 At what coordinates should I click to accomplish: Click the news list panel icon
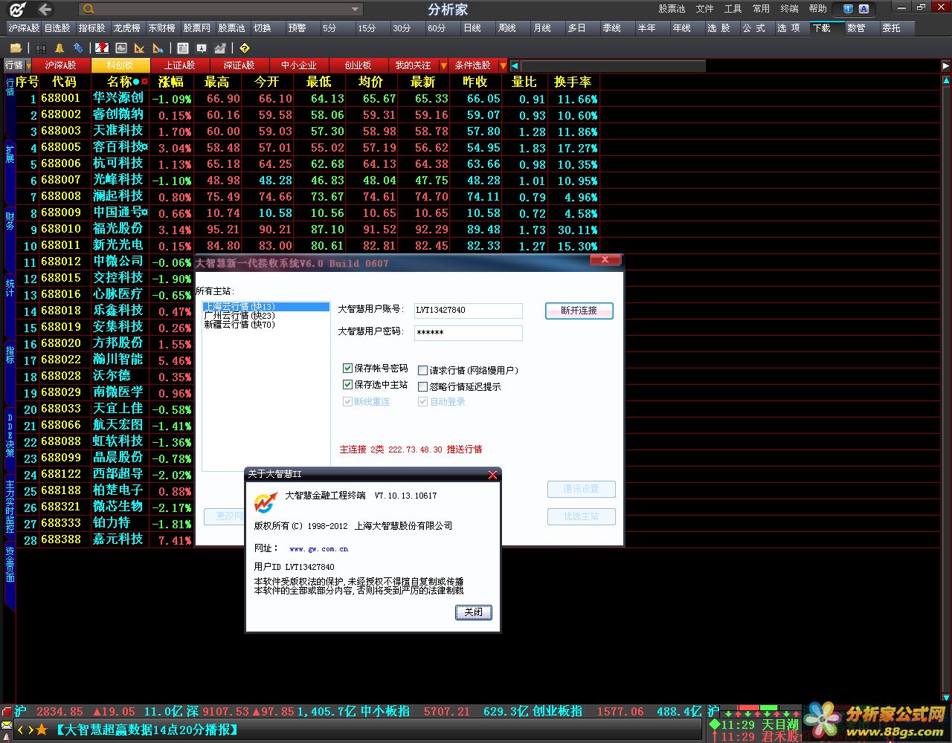click(183, 48)
